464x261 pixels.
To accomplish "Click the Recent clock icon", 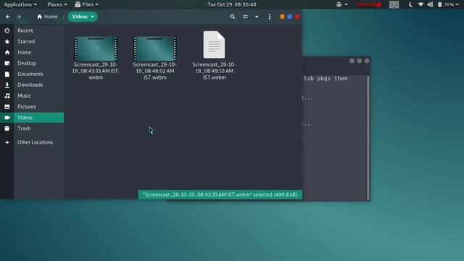I will [x=7, y=30].
